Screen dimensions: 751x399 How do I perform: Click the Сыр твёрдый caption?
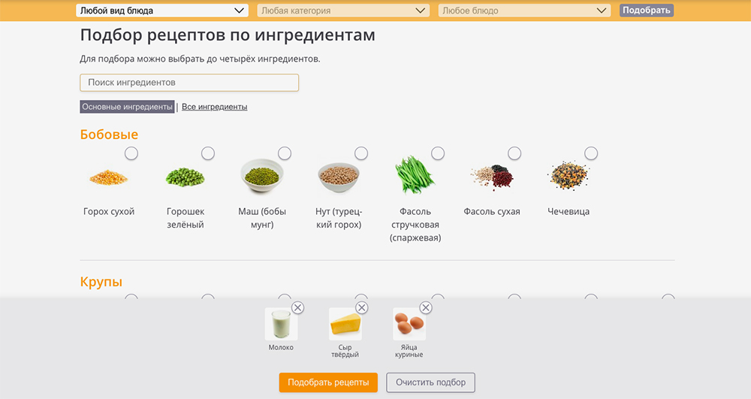345,351
